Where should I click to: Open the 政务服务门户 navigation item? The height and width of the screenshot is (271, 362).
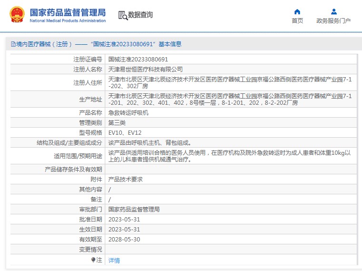coord(333,21)
